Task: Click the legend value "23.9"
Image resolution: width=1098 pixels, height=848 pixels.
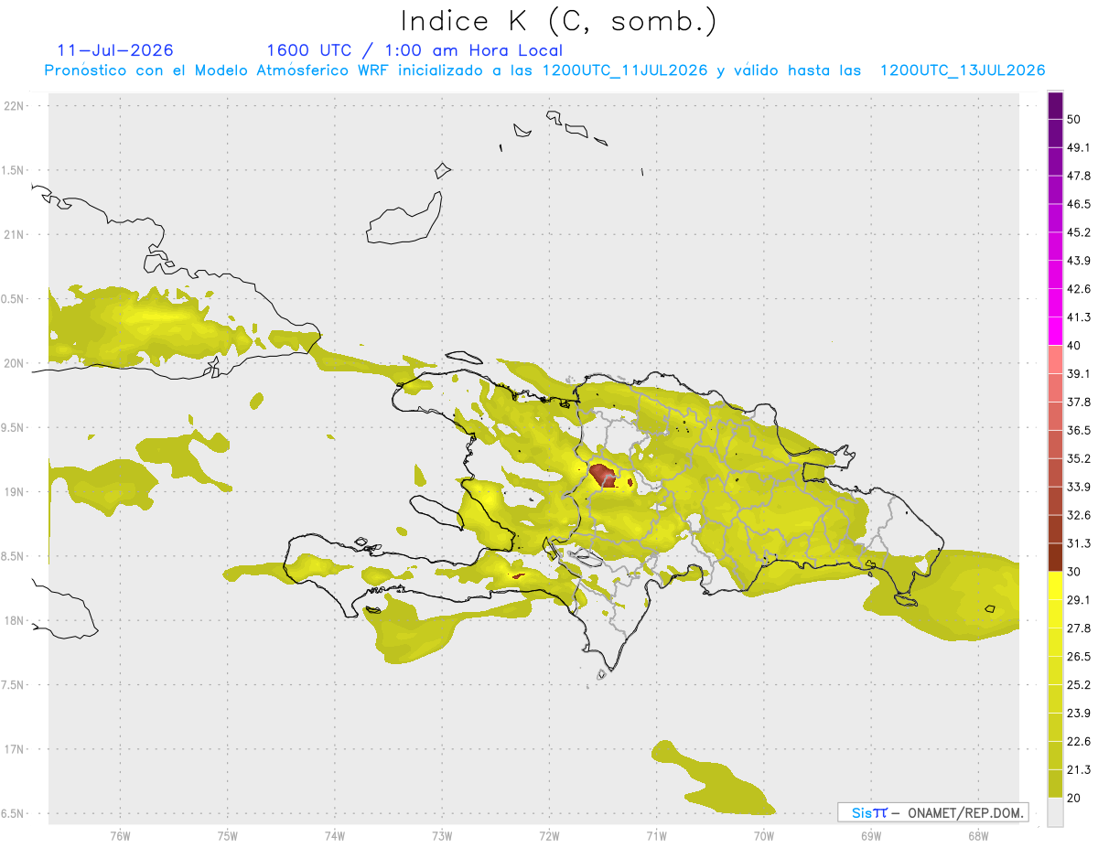Action: tap(1079, 714)
